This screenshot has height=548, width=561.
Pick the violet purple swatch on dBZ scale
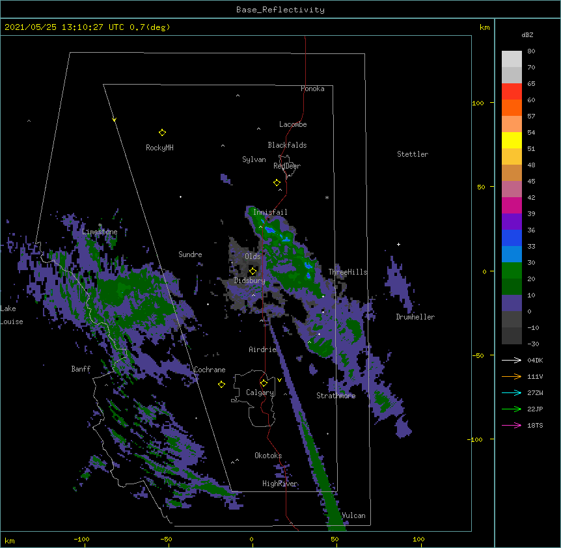[x=512, y=222]
